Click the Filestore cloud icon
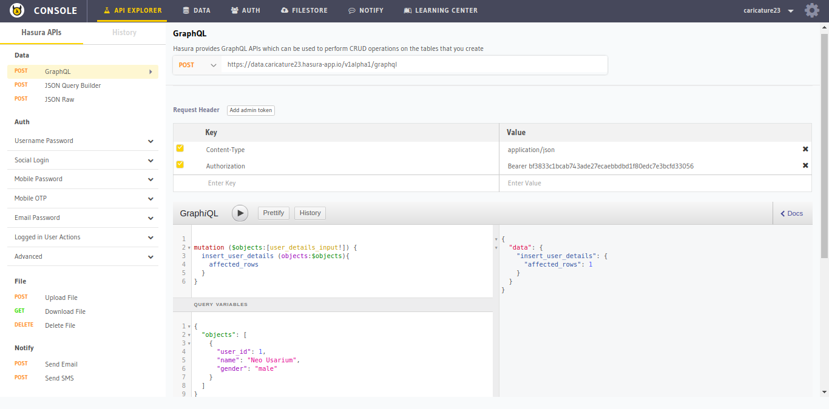829x409 pixels. [285, 11]
